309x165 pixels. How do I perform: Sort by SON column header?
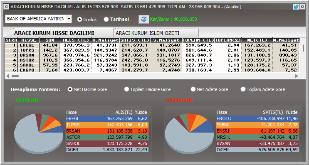pos(50,40)
